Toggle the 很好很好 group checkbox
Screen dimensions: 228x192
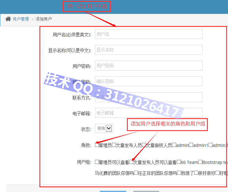(196, 173)
